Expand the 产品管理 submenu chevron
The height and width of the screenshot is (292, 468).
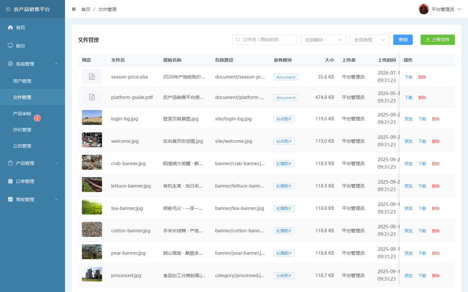click(x=57, y=163)
